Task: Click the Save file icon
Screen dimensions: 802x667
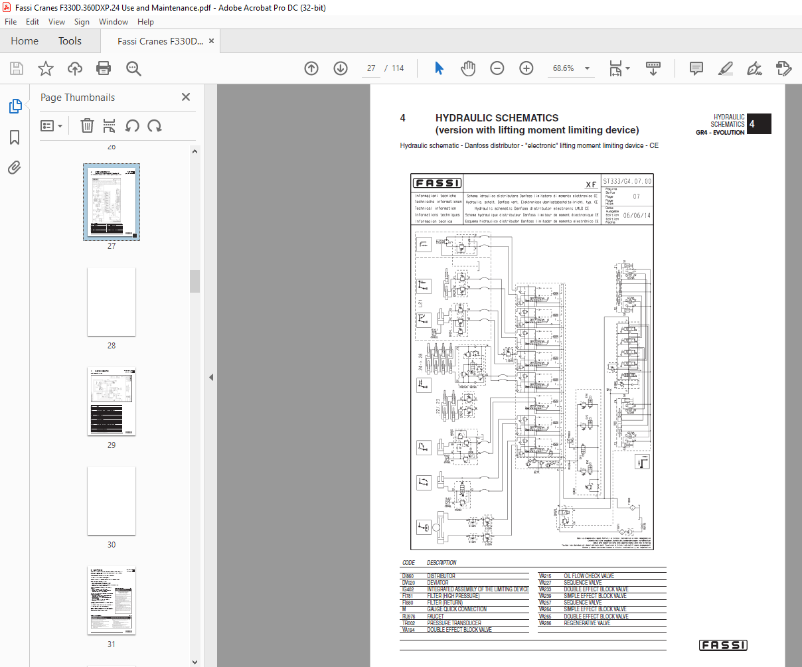Action: point(17,68)
